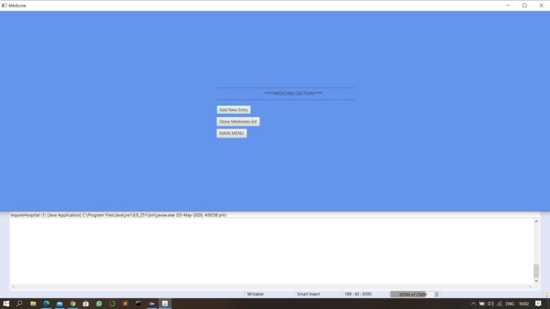Minimize the Medicine window

(508, 5)
